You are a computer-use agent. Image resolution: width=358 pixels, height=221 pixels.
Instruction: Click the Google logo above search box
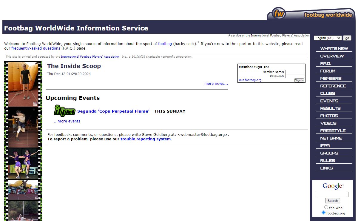[332, 186]
